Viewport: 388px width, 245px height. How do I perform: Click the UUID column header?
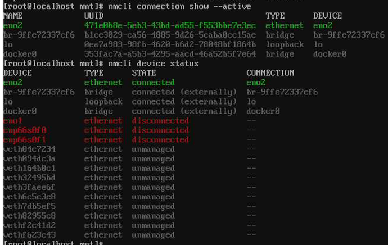(94, 16)
